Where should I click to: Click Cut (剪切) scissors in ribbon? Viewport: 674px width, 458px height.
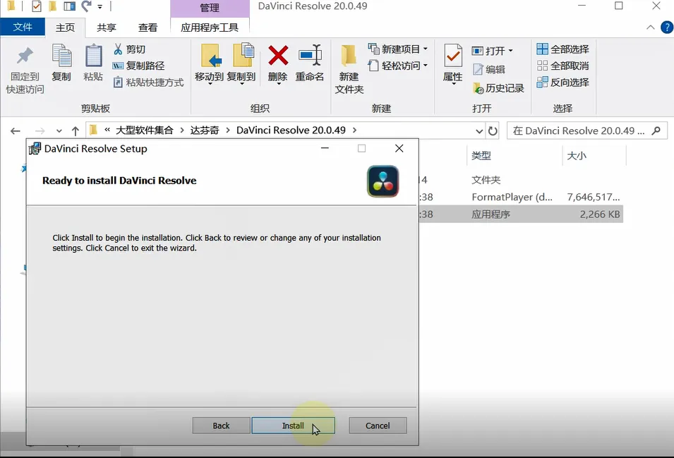pos(129,49)
